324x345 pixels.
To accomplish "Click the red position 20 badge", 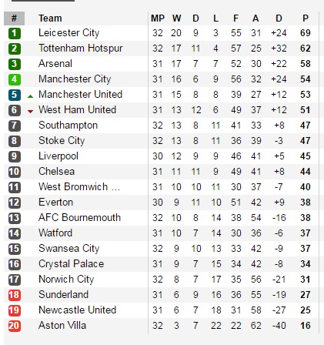I will tap(15, 326).
